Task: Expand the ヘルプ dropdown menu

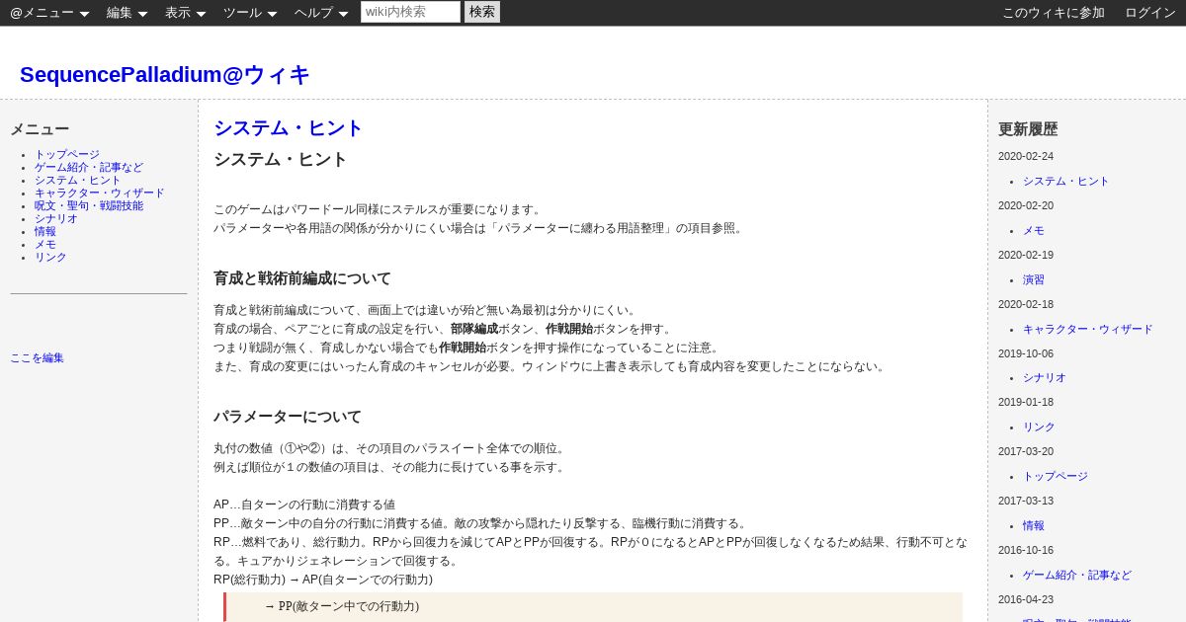Action: pyautogui.click(x=321, y=13)
